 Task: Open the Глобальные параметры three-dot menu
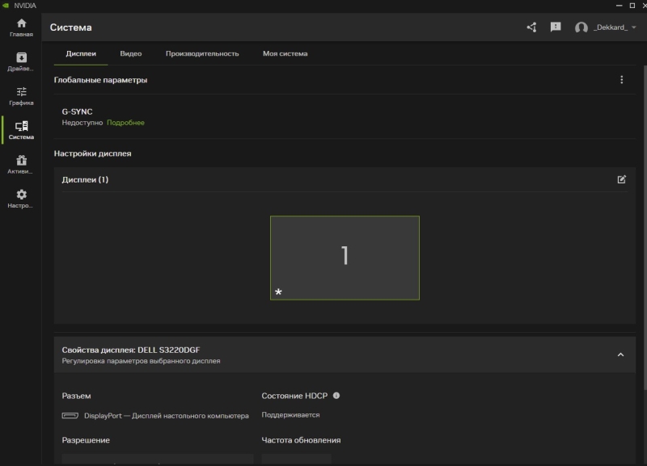(x=621, y=79)
